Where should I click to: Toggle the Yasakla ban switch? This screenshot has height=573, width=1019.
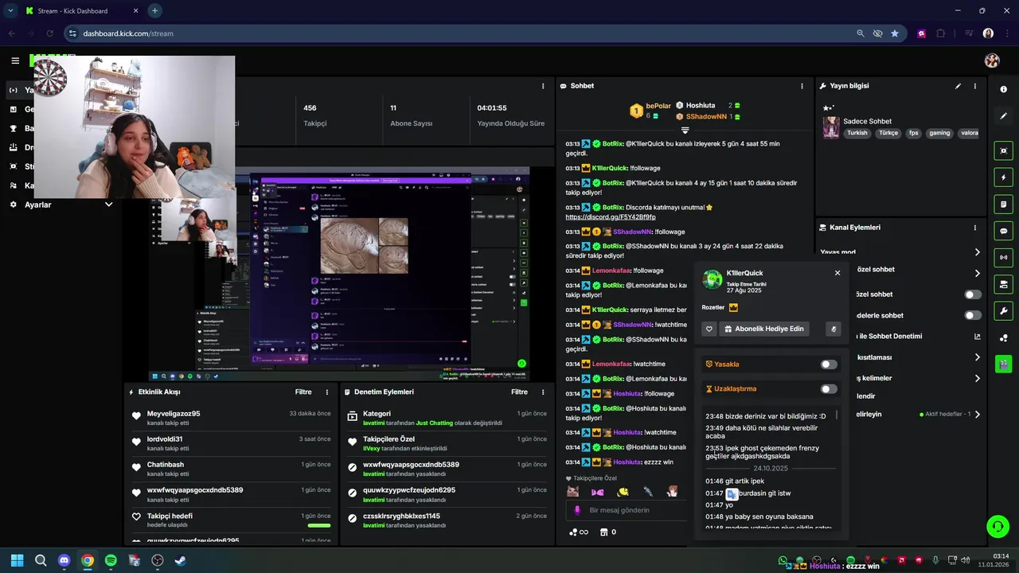pyautogui.click(x=829, y=364)
